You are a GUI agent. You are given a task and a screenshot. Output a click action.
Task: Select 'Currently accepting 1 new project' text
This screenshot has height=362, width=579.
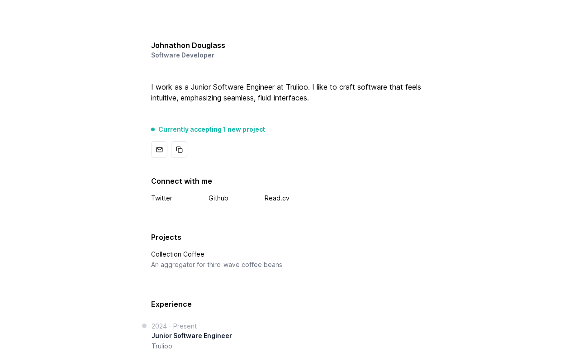(x=212, y=129)
